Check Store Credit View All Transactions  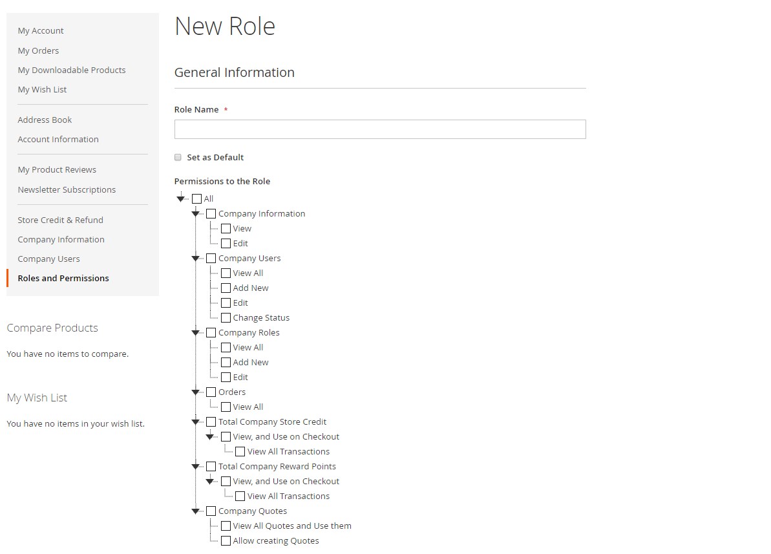[240, 452]
